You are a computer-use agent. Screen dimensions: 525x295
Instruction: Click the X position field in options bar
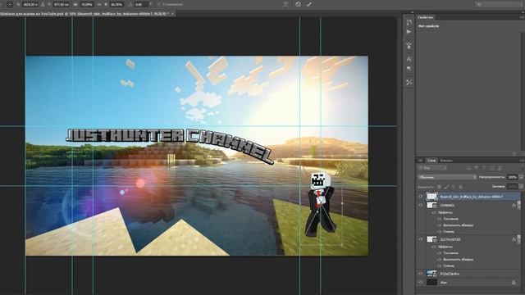click(30, 5)
